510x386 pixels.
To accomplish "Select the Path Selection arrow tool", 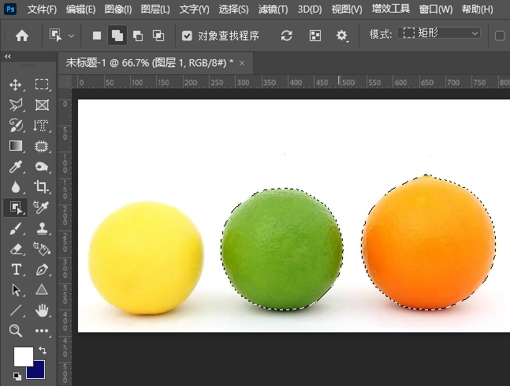I will (x=16, y=290).
